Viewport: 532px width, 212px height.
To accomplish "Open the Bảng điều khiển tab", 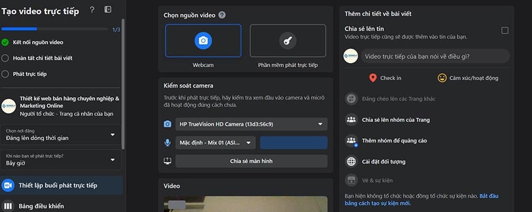I will 61,206.
